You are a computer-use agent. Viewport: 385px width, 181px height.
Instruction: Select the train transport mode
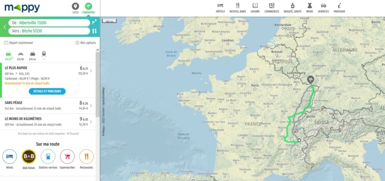click(44, 56)
